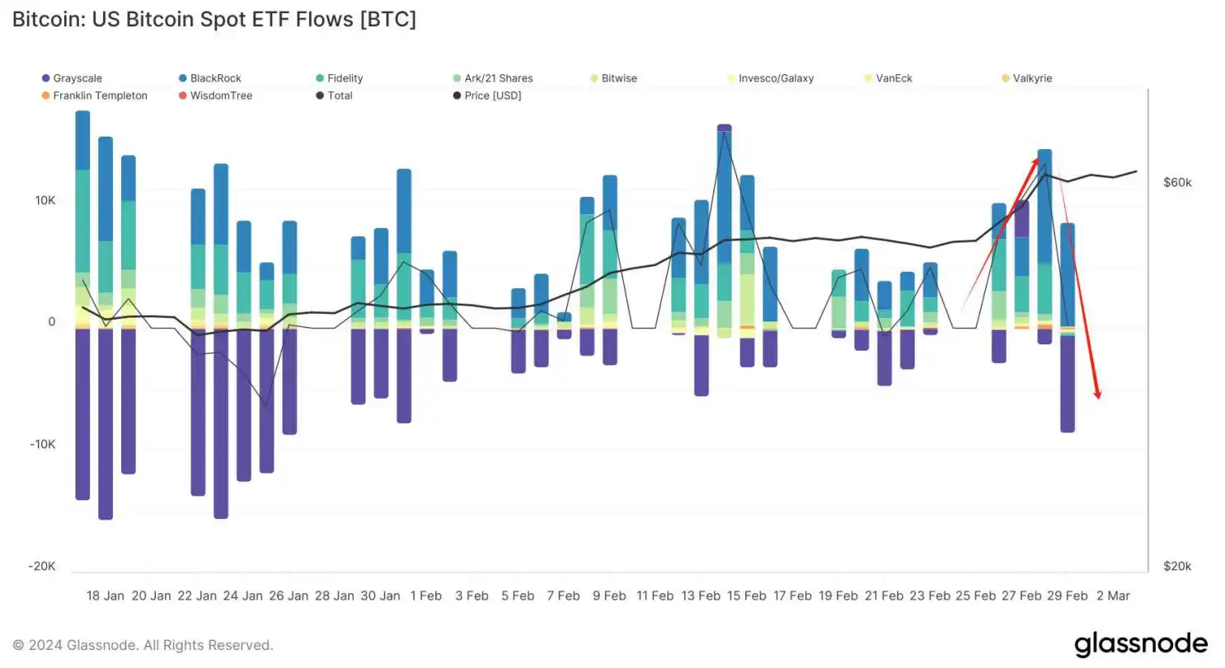Toggle the BlackRock legend series

pos(209,78)
